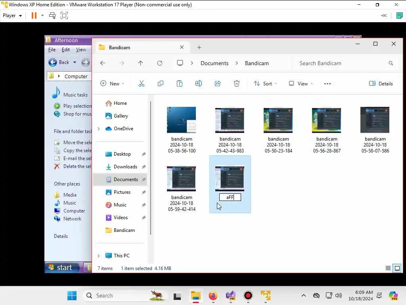Go up one folder level arrow
This screenshot has width=406, height=305.
pyautogui.click(x=141, y=63)
